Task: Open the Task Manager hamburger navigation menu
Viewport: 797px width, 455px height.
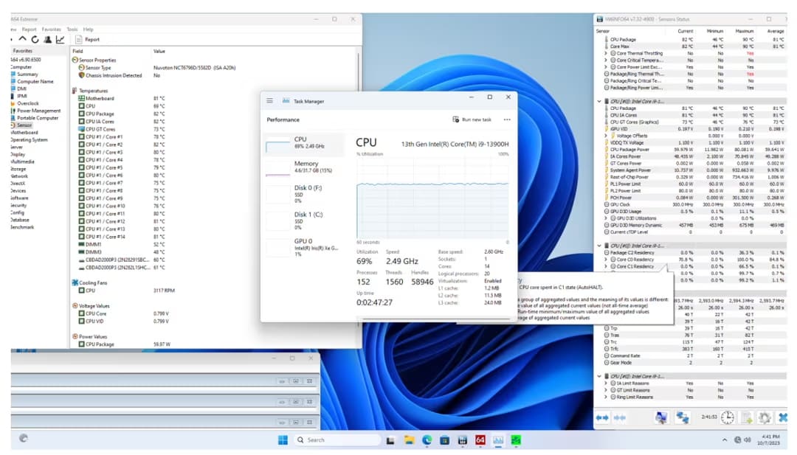Action: 269,101
